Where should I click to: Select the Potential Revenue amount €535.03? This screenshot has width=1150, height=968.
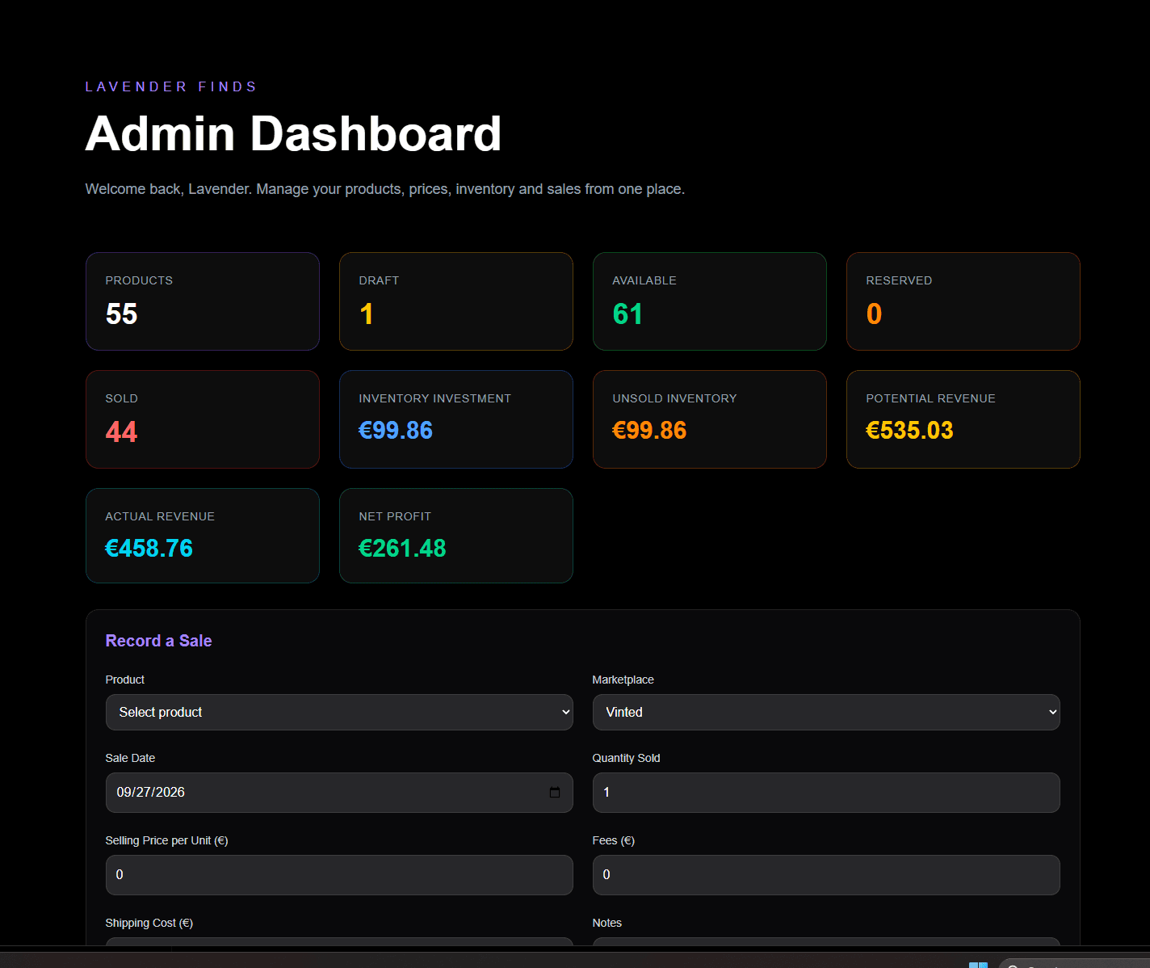click(909, 431)
